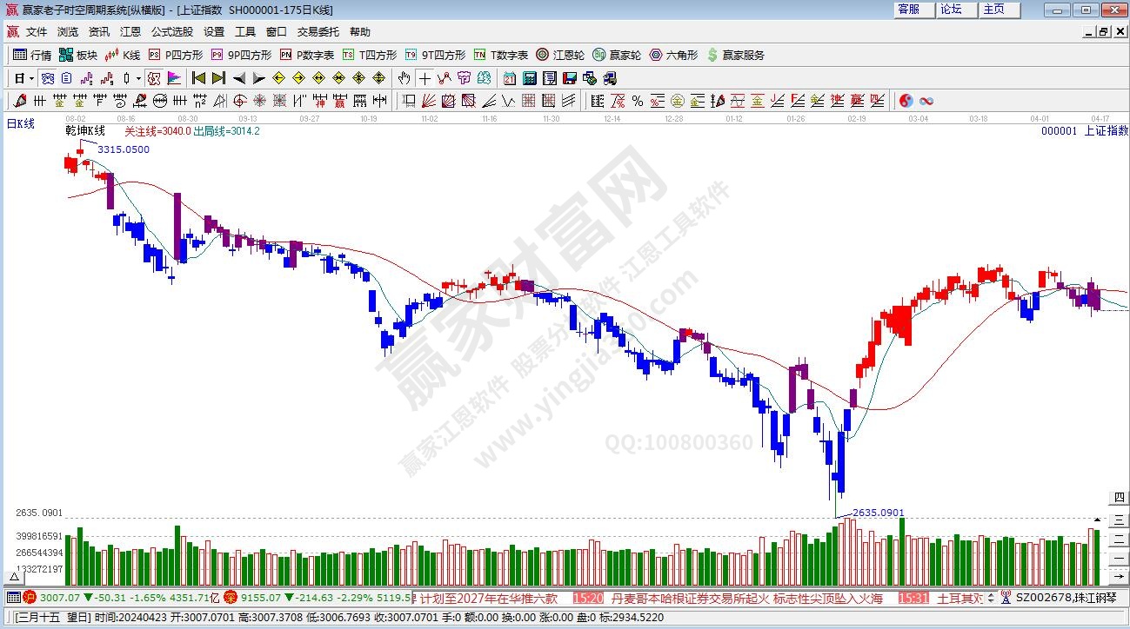
Task: Click the hand pan tool icon
Action: pos(405,78)
